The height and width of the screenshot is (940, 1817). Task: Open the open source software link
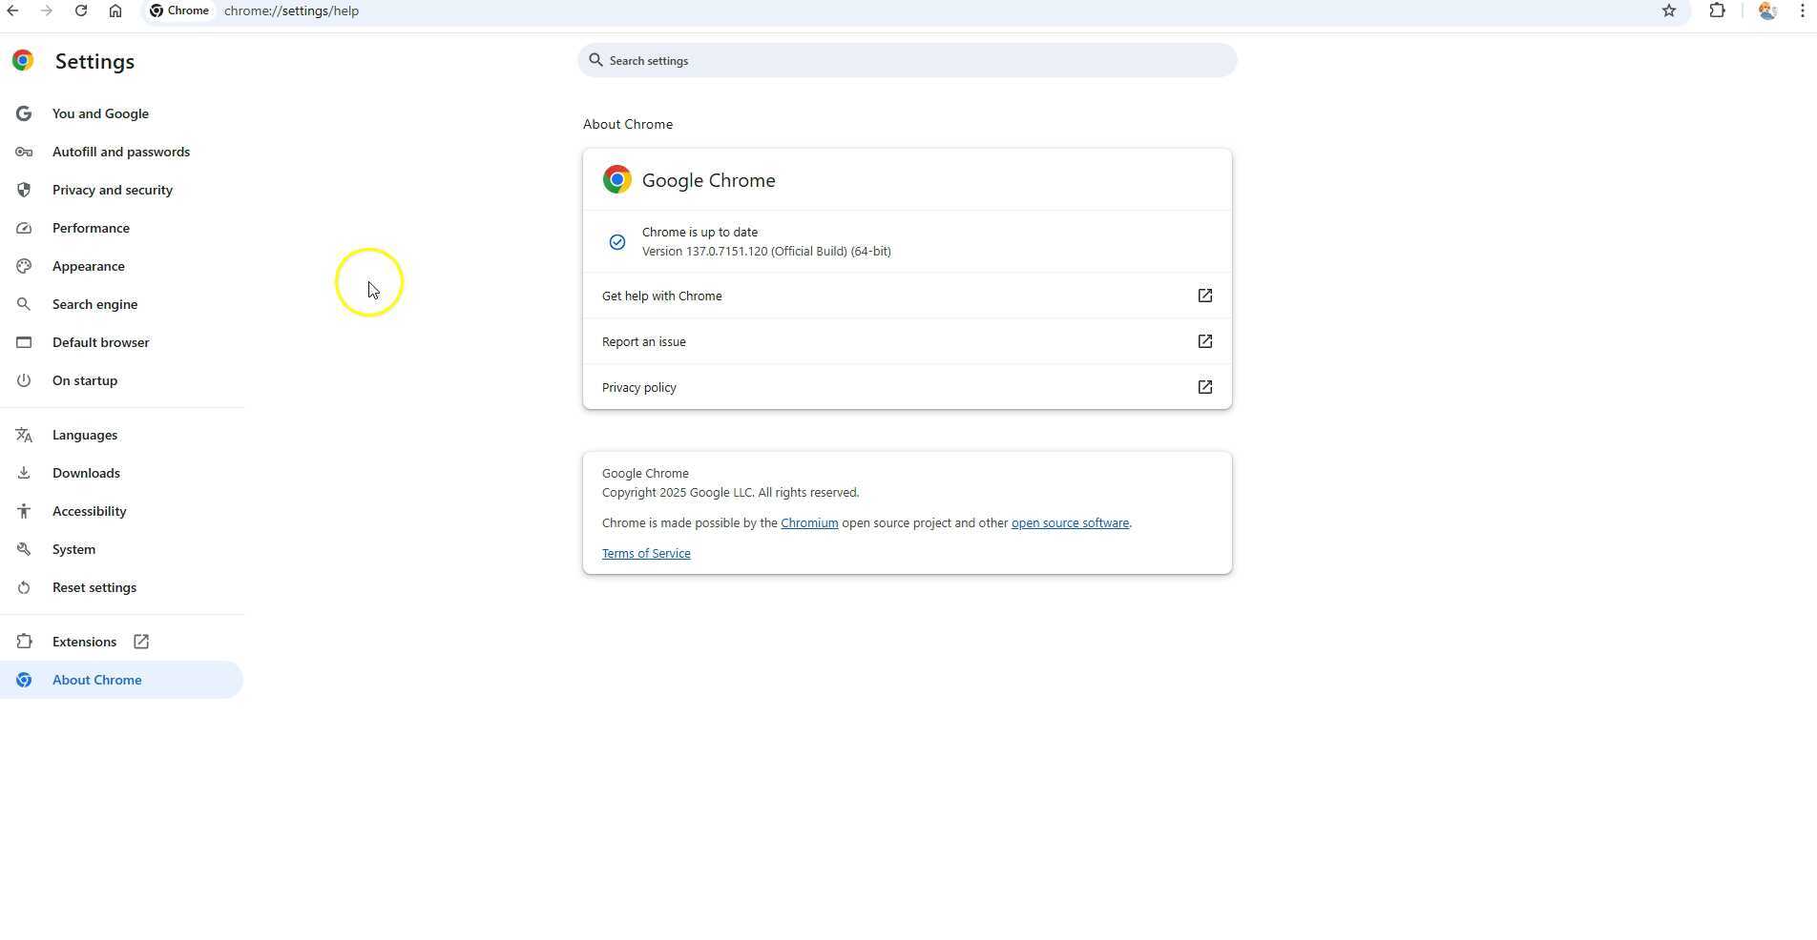pyautogui.click(x=1070, y=523)
